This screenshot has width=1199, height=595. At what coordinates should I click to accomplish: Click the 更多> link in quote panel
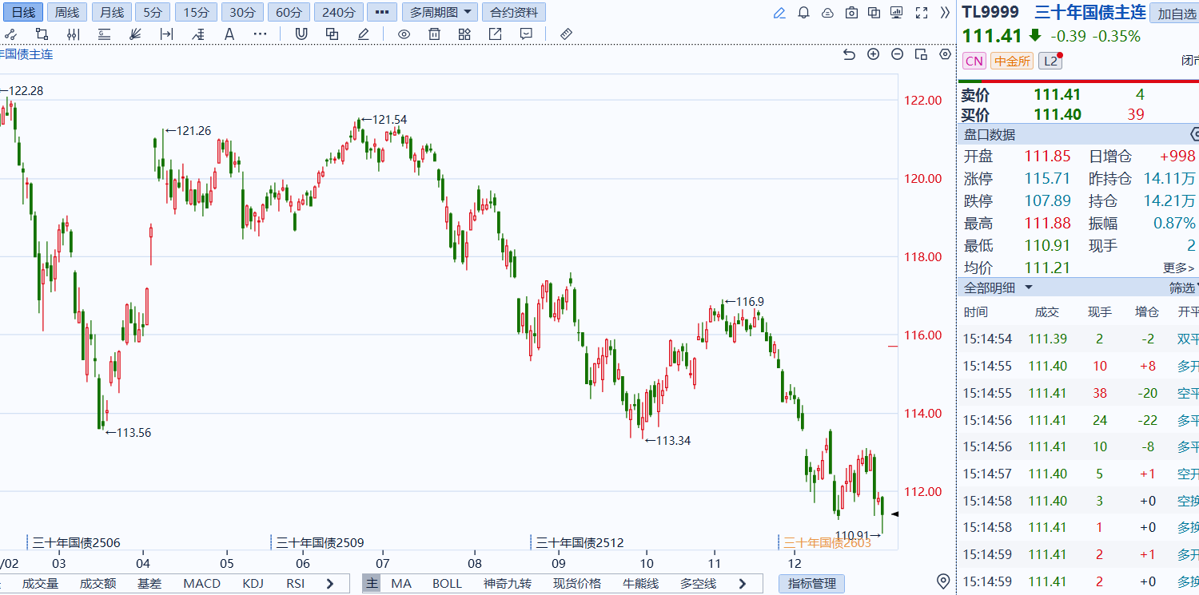tap(1178, 268)
